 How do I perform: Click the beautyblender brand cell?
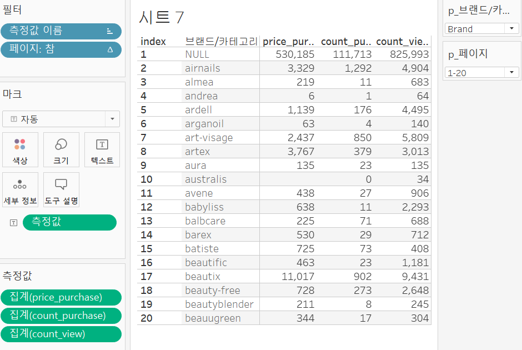click(219, 304)
